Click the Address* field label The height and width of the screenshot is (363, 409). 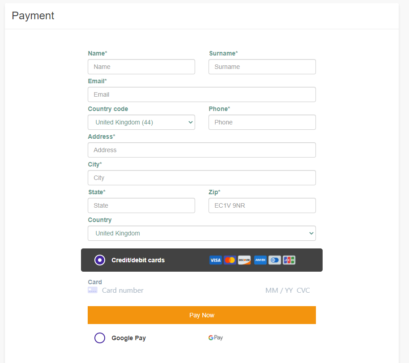pos(102,137)
